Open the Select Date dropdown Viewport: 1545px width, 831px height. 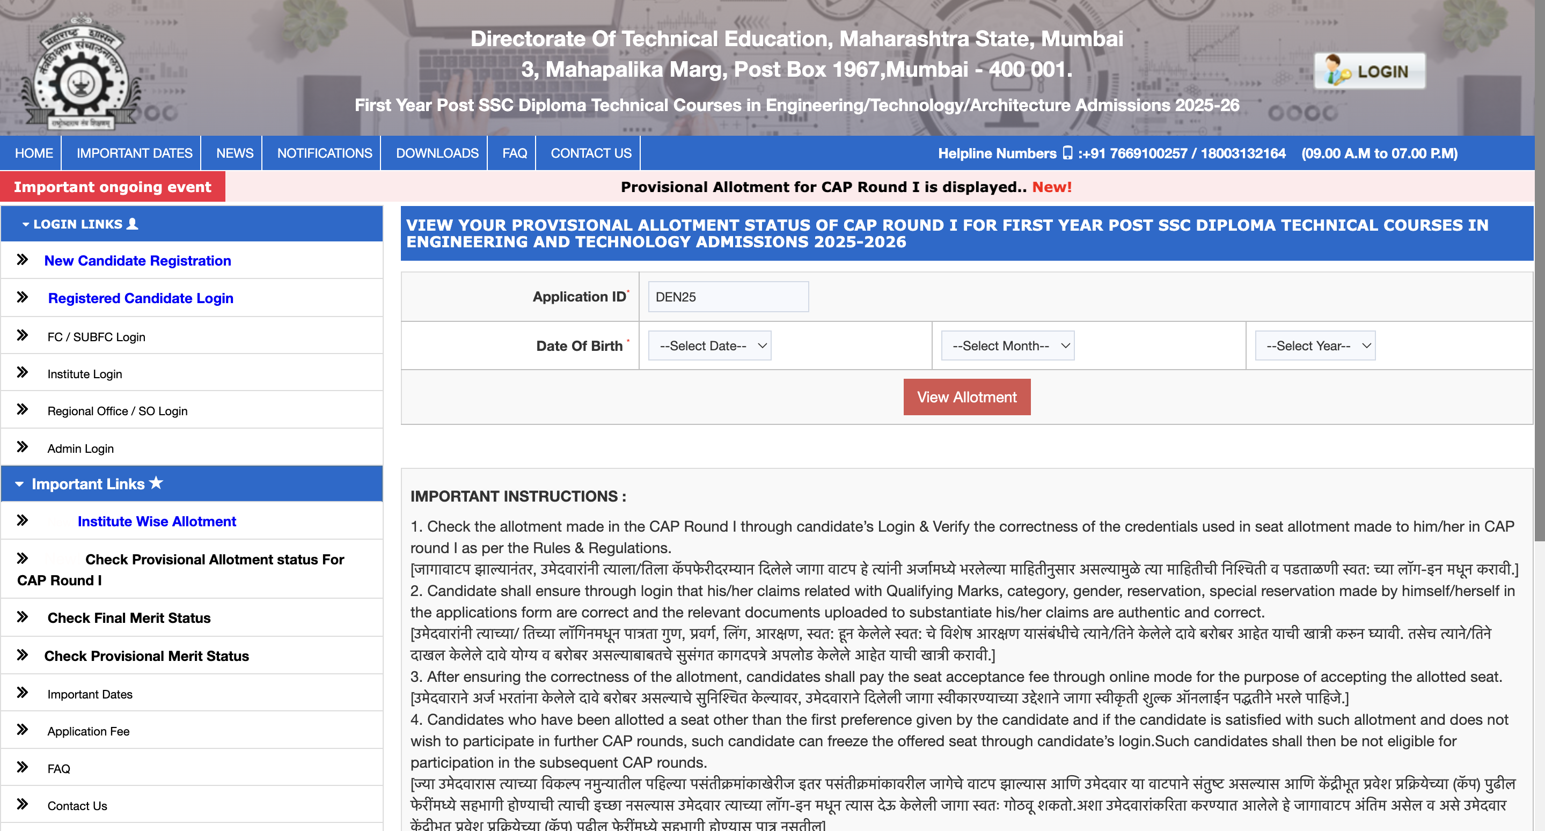coord(709,346)
